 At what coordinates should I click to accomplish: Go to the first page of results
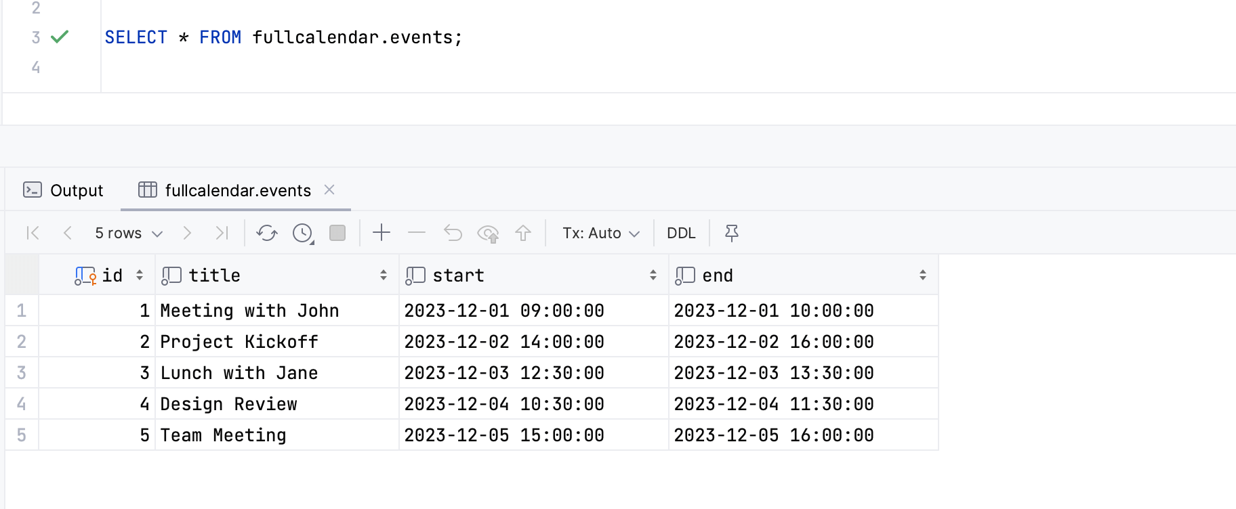point(33,233)
